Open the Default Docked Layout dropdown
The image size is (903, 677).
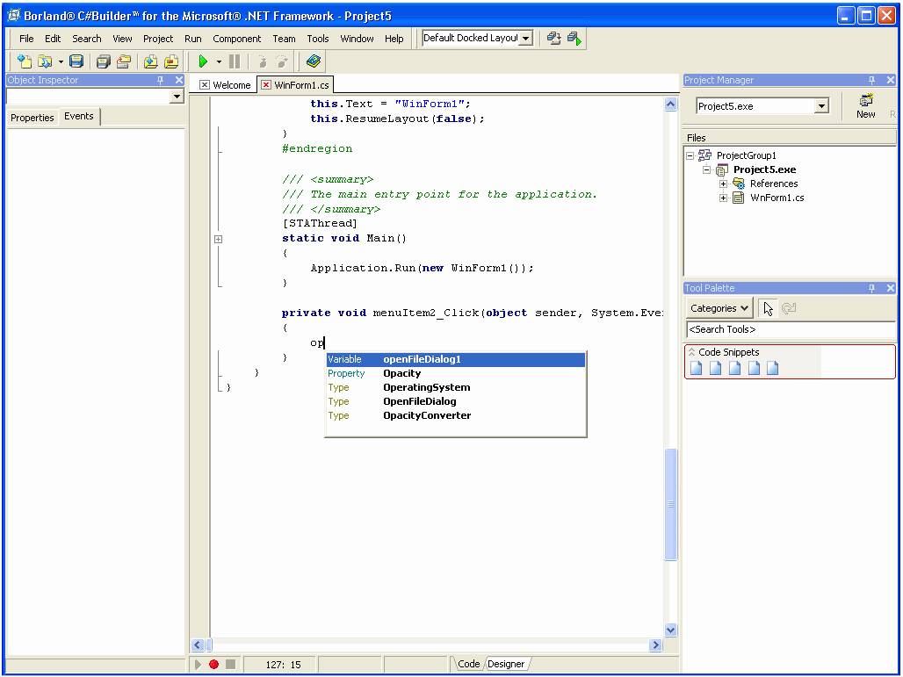tap(525, 39)
